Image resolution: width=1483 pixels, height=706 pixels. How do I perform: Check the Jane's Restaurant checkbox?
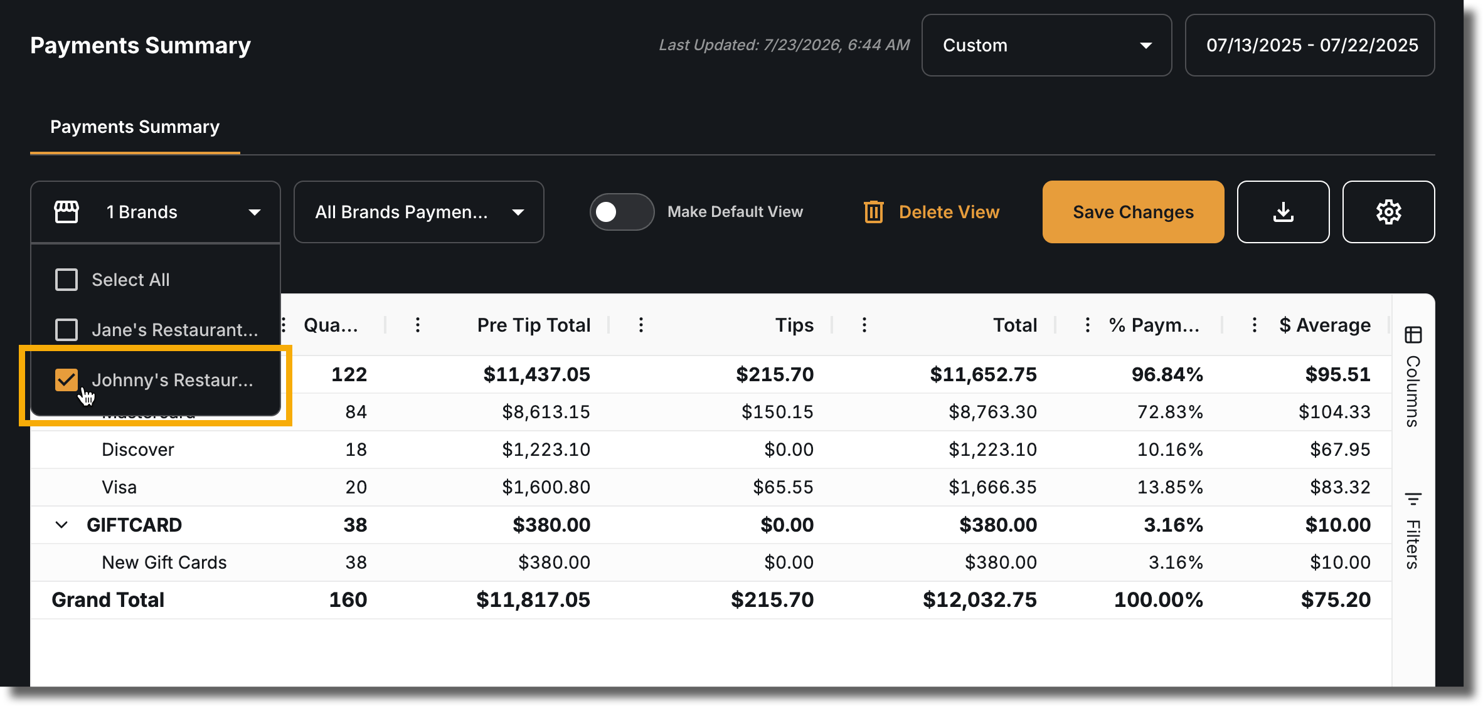(x=66, y=330)
